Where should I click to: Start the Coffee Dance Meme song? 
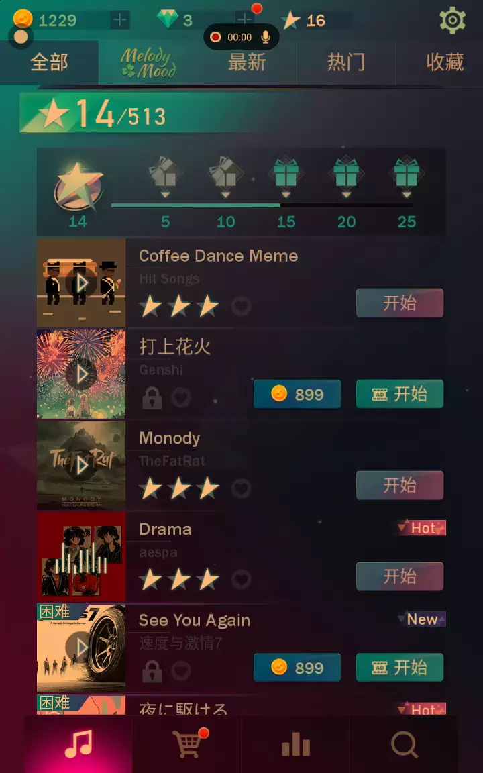[x=400, y=303]
